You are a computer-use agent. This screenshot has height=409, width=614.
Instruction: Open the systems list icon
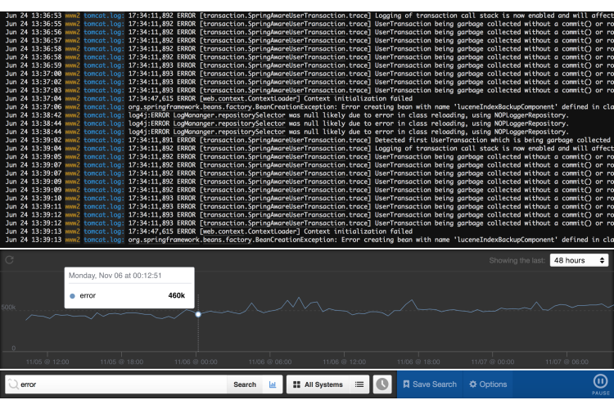pos(359,384)
